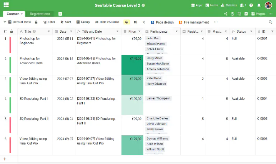This screenshot has height=164, width=276.
Task: Click the Page design button
Action: point(162,22)
